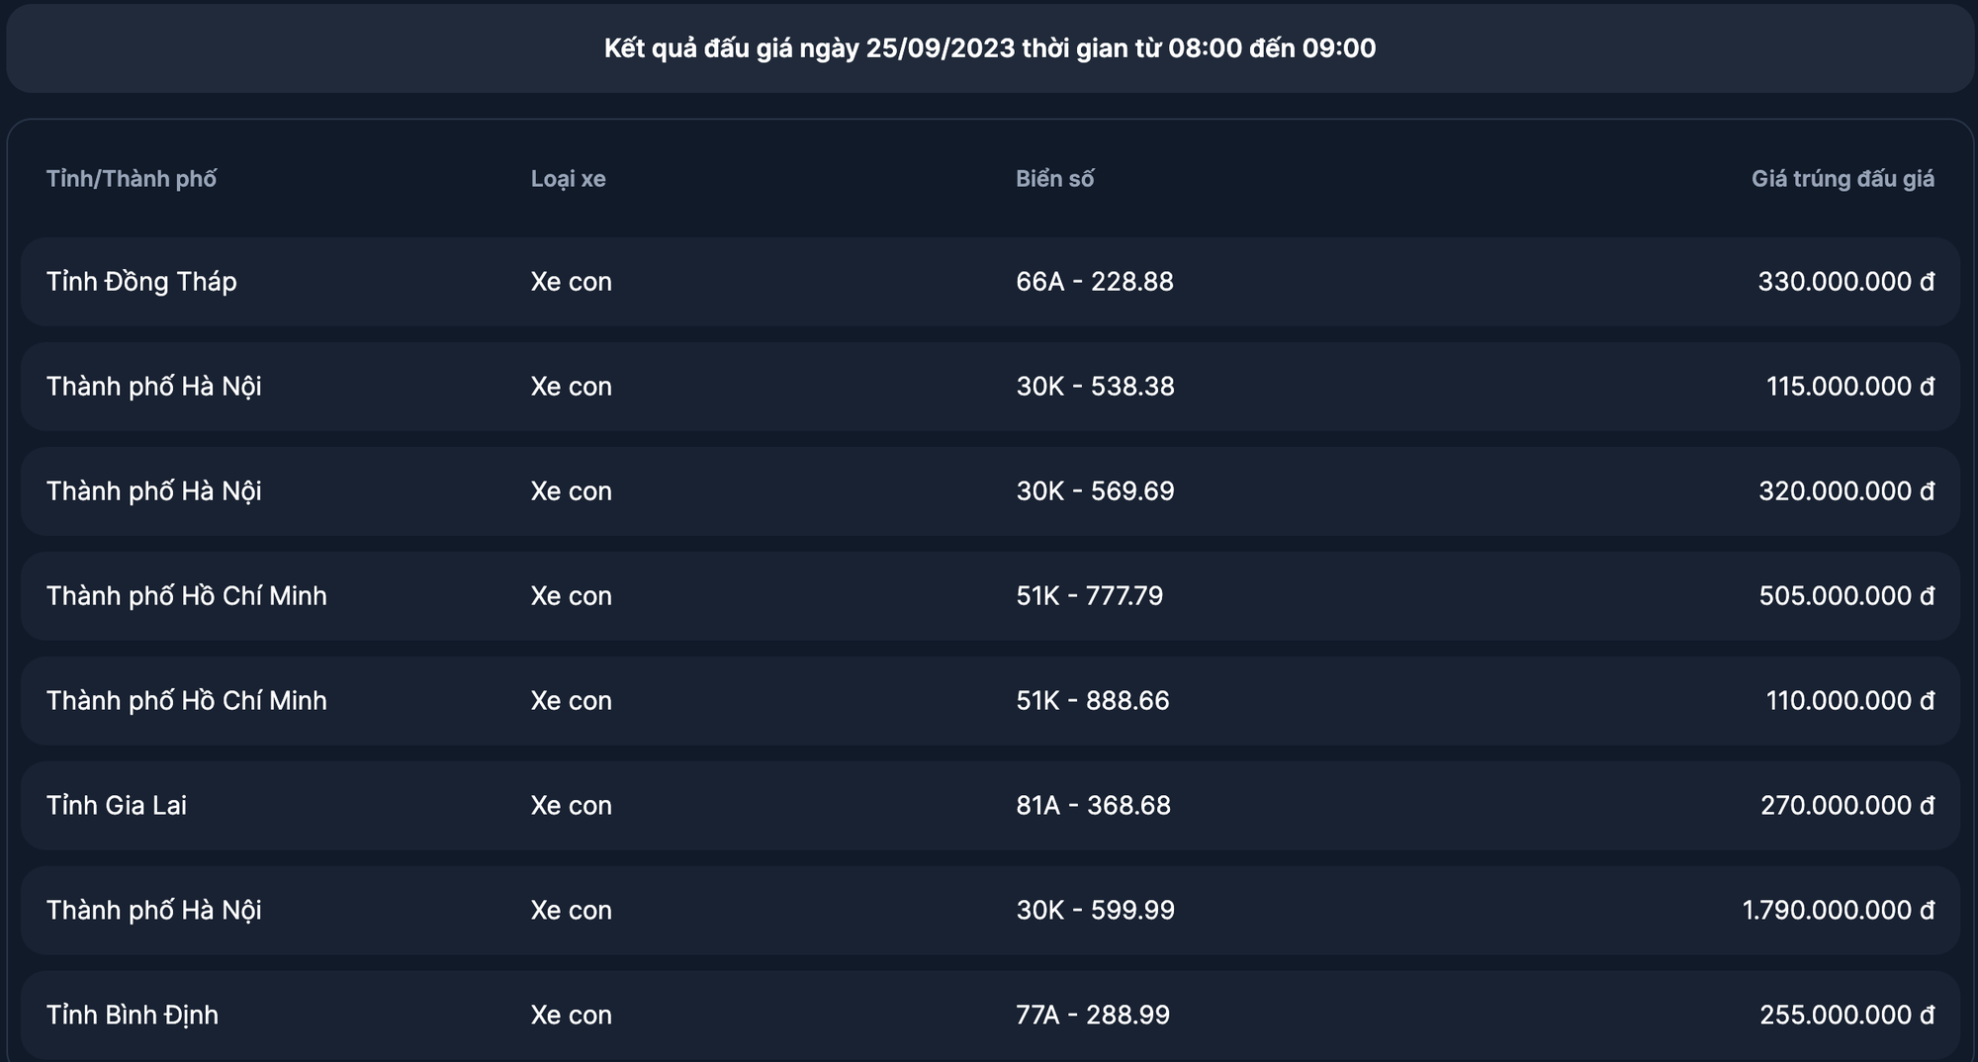Select the 1.790.000.000 đ winning price
Image resolution: width=1978 pixels, height=1062 pixels.
pyautogui.click(x=1838, y=911)
